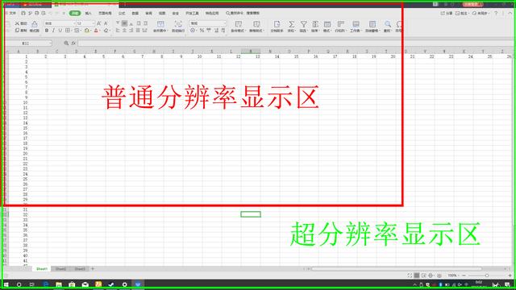Click the Windows Start button
The image size is (516, 290).
[x=6, y=284]
